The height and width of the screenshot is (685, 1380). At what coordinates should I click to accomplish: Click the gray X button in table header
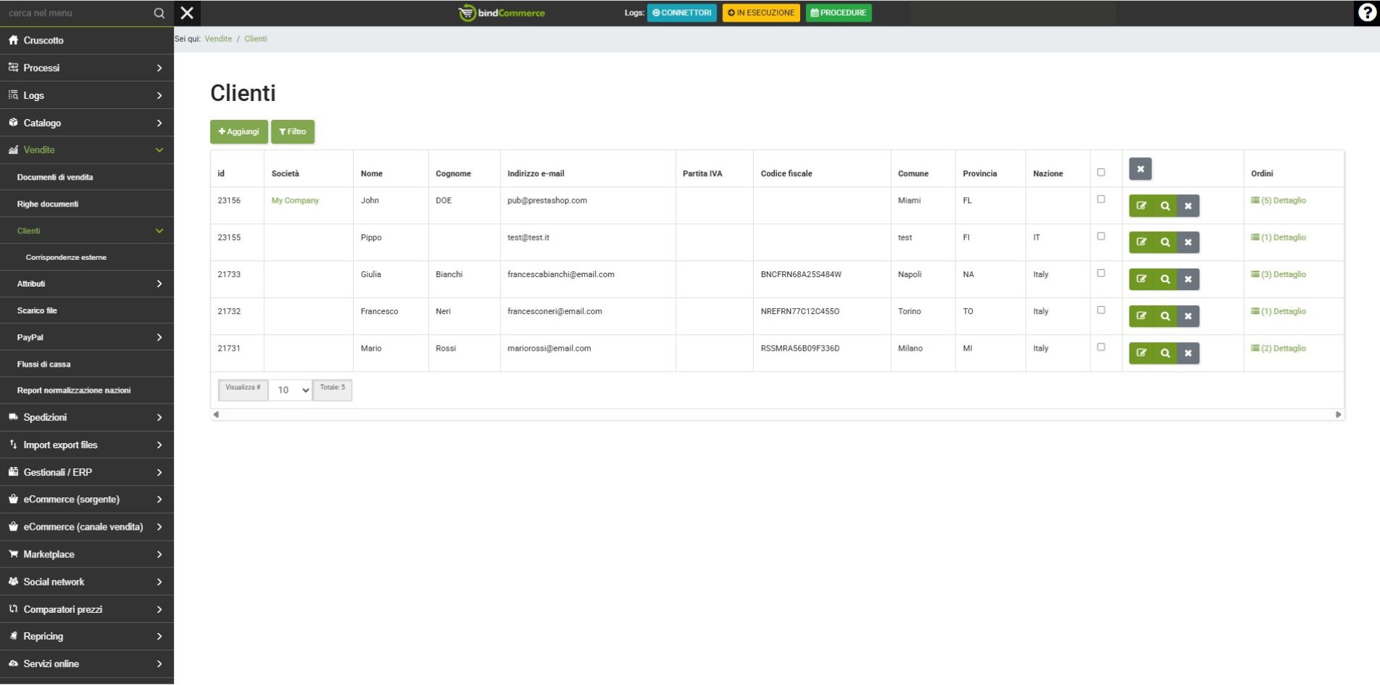click(x=1140, y=169)
